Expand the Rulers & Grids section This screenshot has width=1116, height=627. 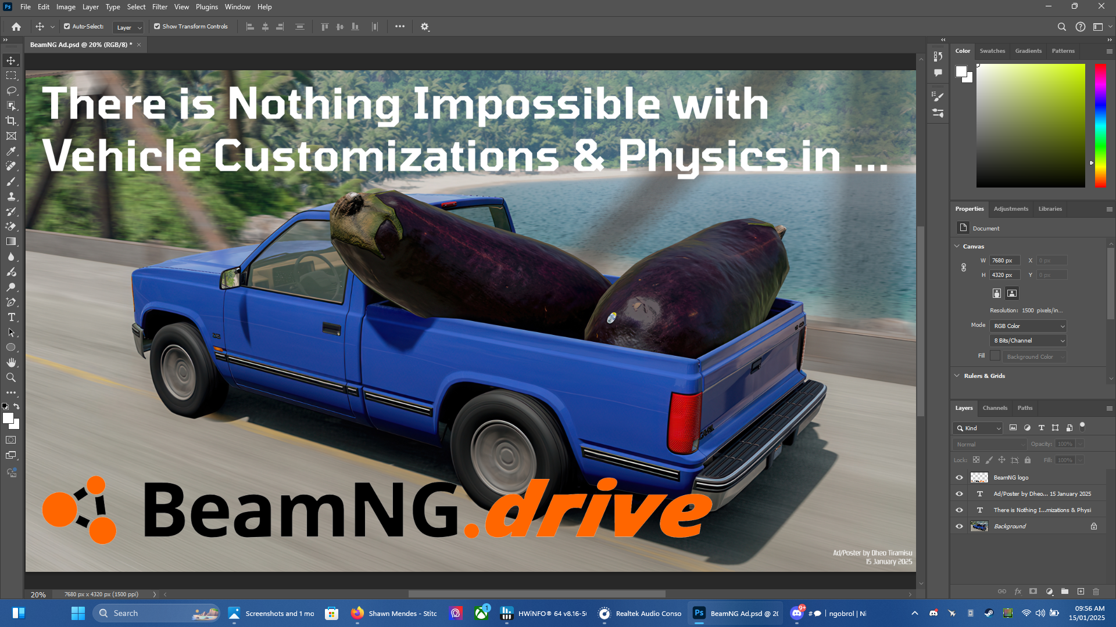(957, 376)
